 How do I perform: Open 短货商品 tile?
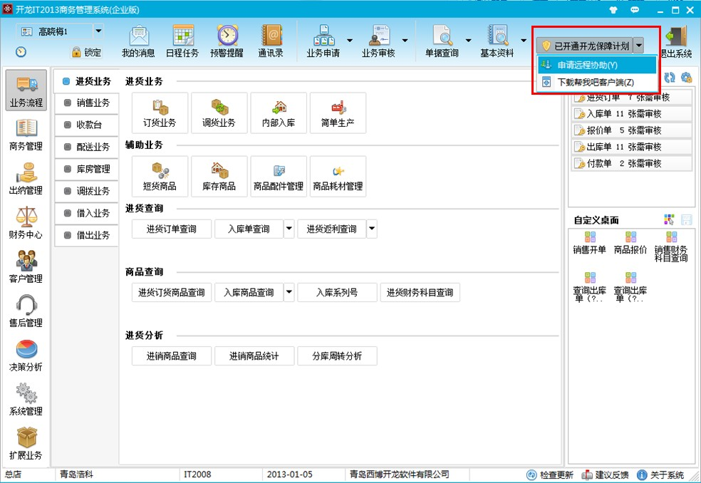[160, 176]
